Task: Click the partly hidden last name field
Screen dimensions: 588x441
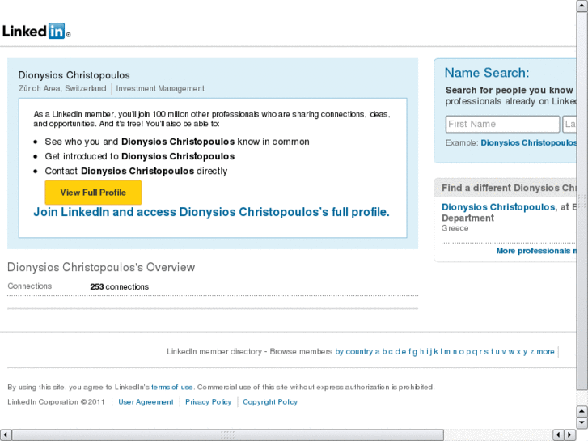Action: [569, 125]
